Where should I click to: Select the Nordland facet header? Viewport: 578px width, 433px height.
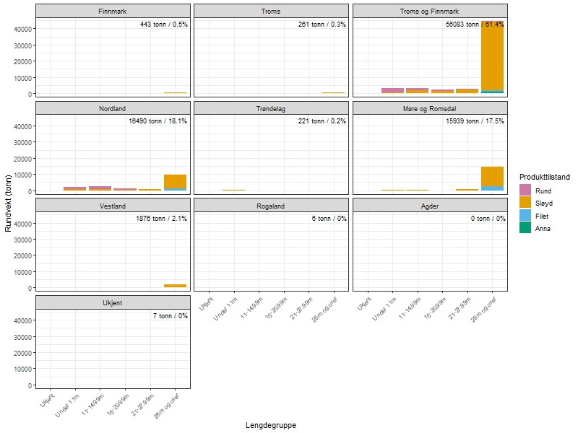pos(113,108)
